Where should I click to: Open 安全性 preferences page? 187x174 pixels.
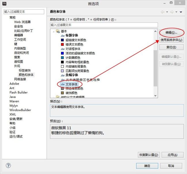point(18,26)
